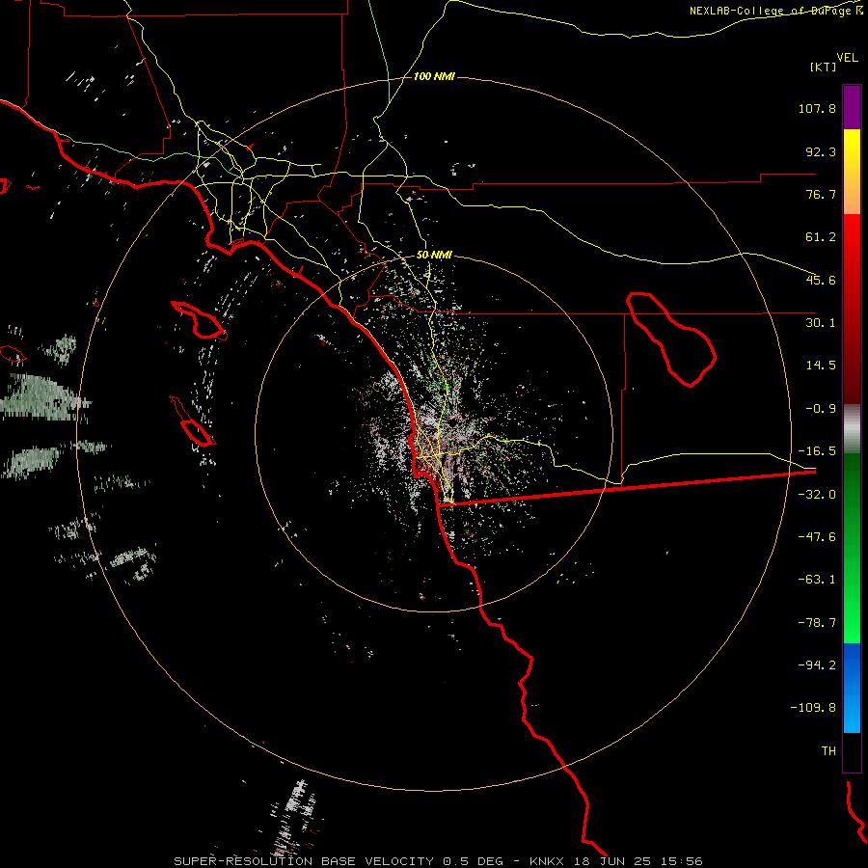The width and height of the screenshot is (868, 868).
Task: Click the -94.2 velocity scale value
Action: point(817,665)
